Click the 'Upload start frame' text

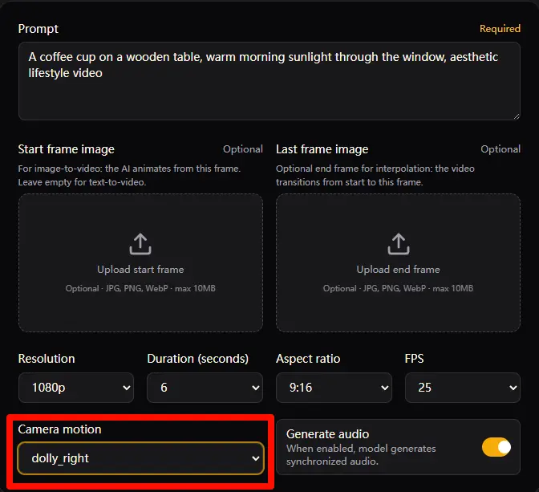pos(140,270)
